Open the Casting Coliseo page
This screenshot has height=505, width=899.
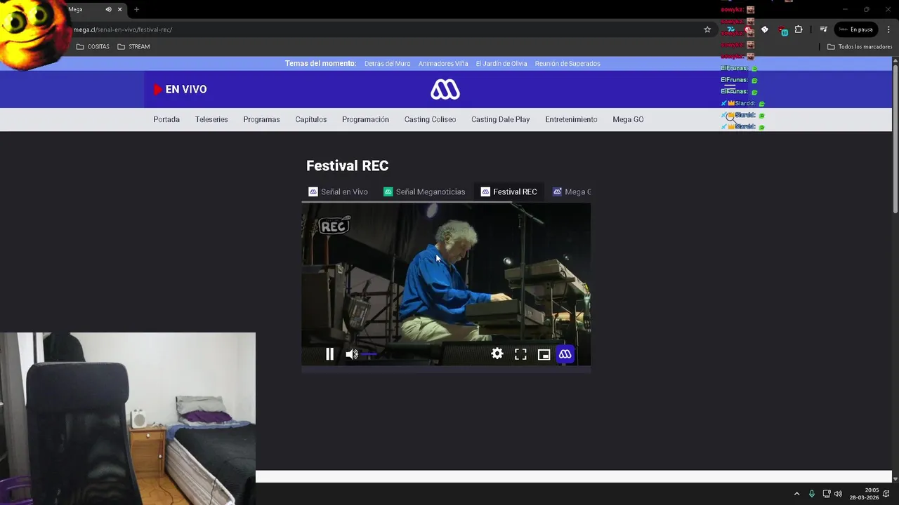(430, 119)
